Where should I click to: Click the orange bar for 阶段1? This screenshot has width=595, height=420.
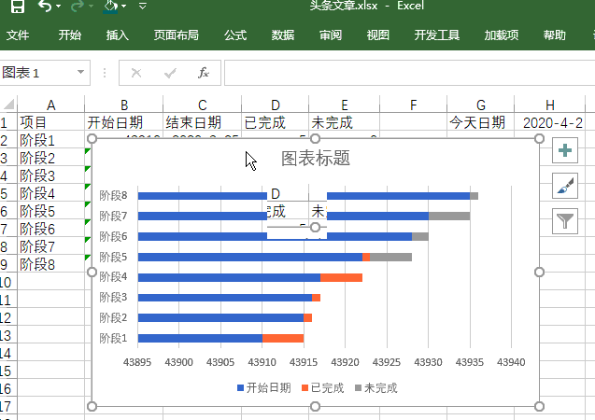click(x=283, y=338)
